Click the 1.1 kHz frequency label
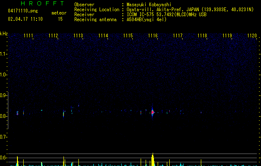The height and width of the screenshot is (166, 261). [x=3, y=54]
